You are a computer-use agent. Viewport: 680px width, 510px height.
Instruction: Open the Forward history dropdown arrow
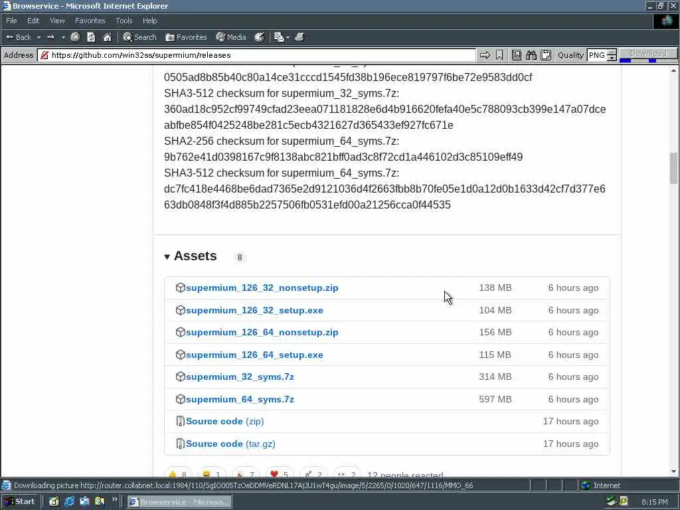pyautogui.click(x=63, y=37)
